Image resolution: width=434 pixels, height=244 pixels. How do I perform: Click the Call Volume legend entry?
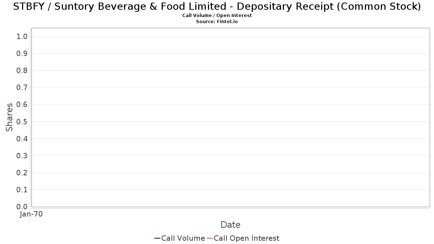click(180, 238)
